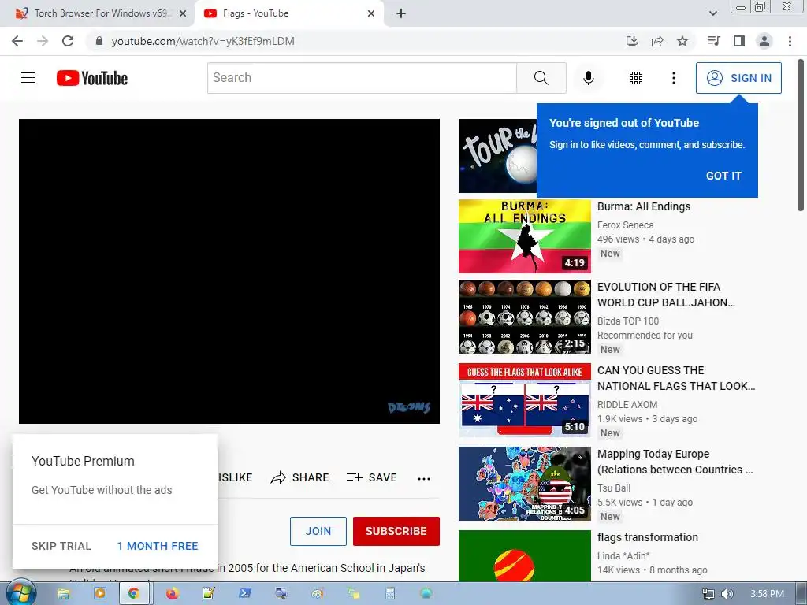Screen dimensions: 807x605
Task: Click the volume speaker tray icon
Action: click(727, 594)
